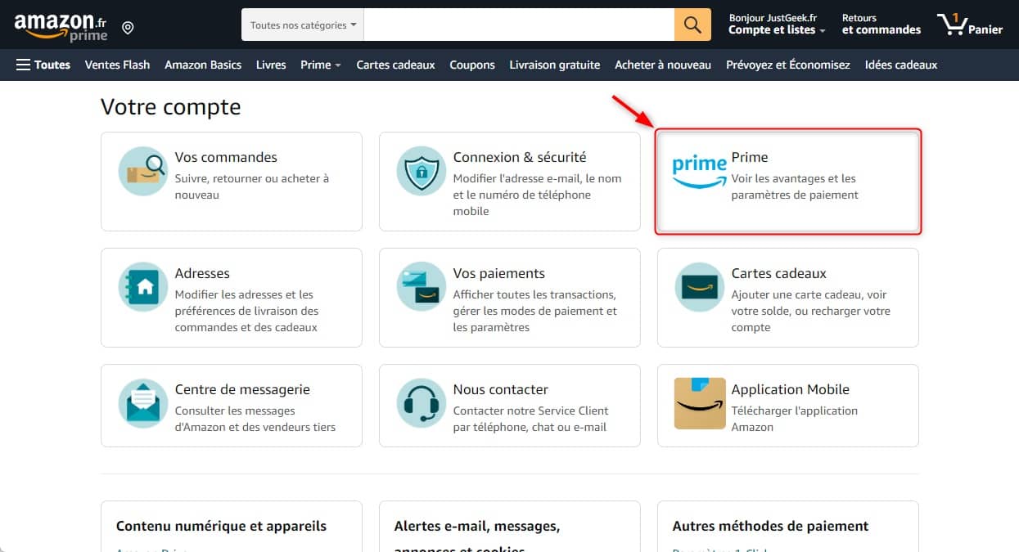
Task: Click the Vos commandes package icon
Action: coord(142,172)
